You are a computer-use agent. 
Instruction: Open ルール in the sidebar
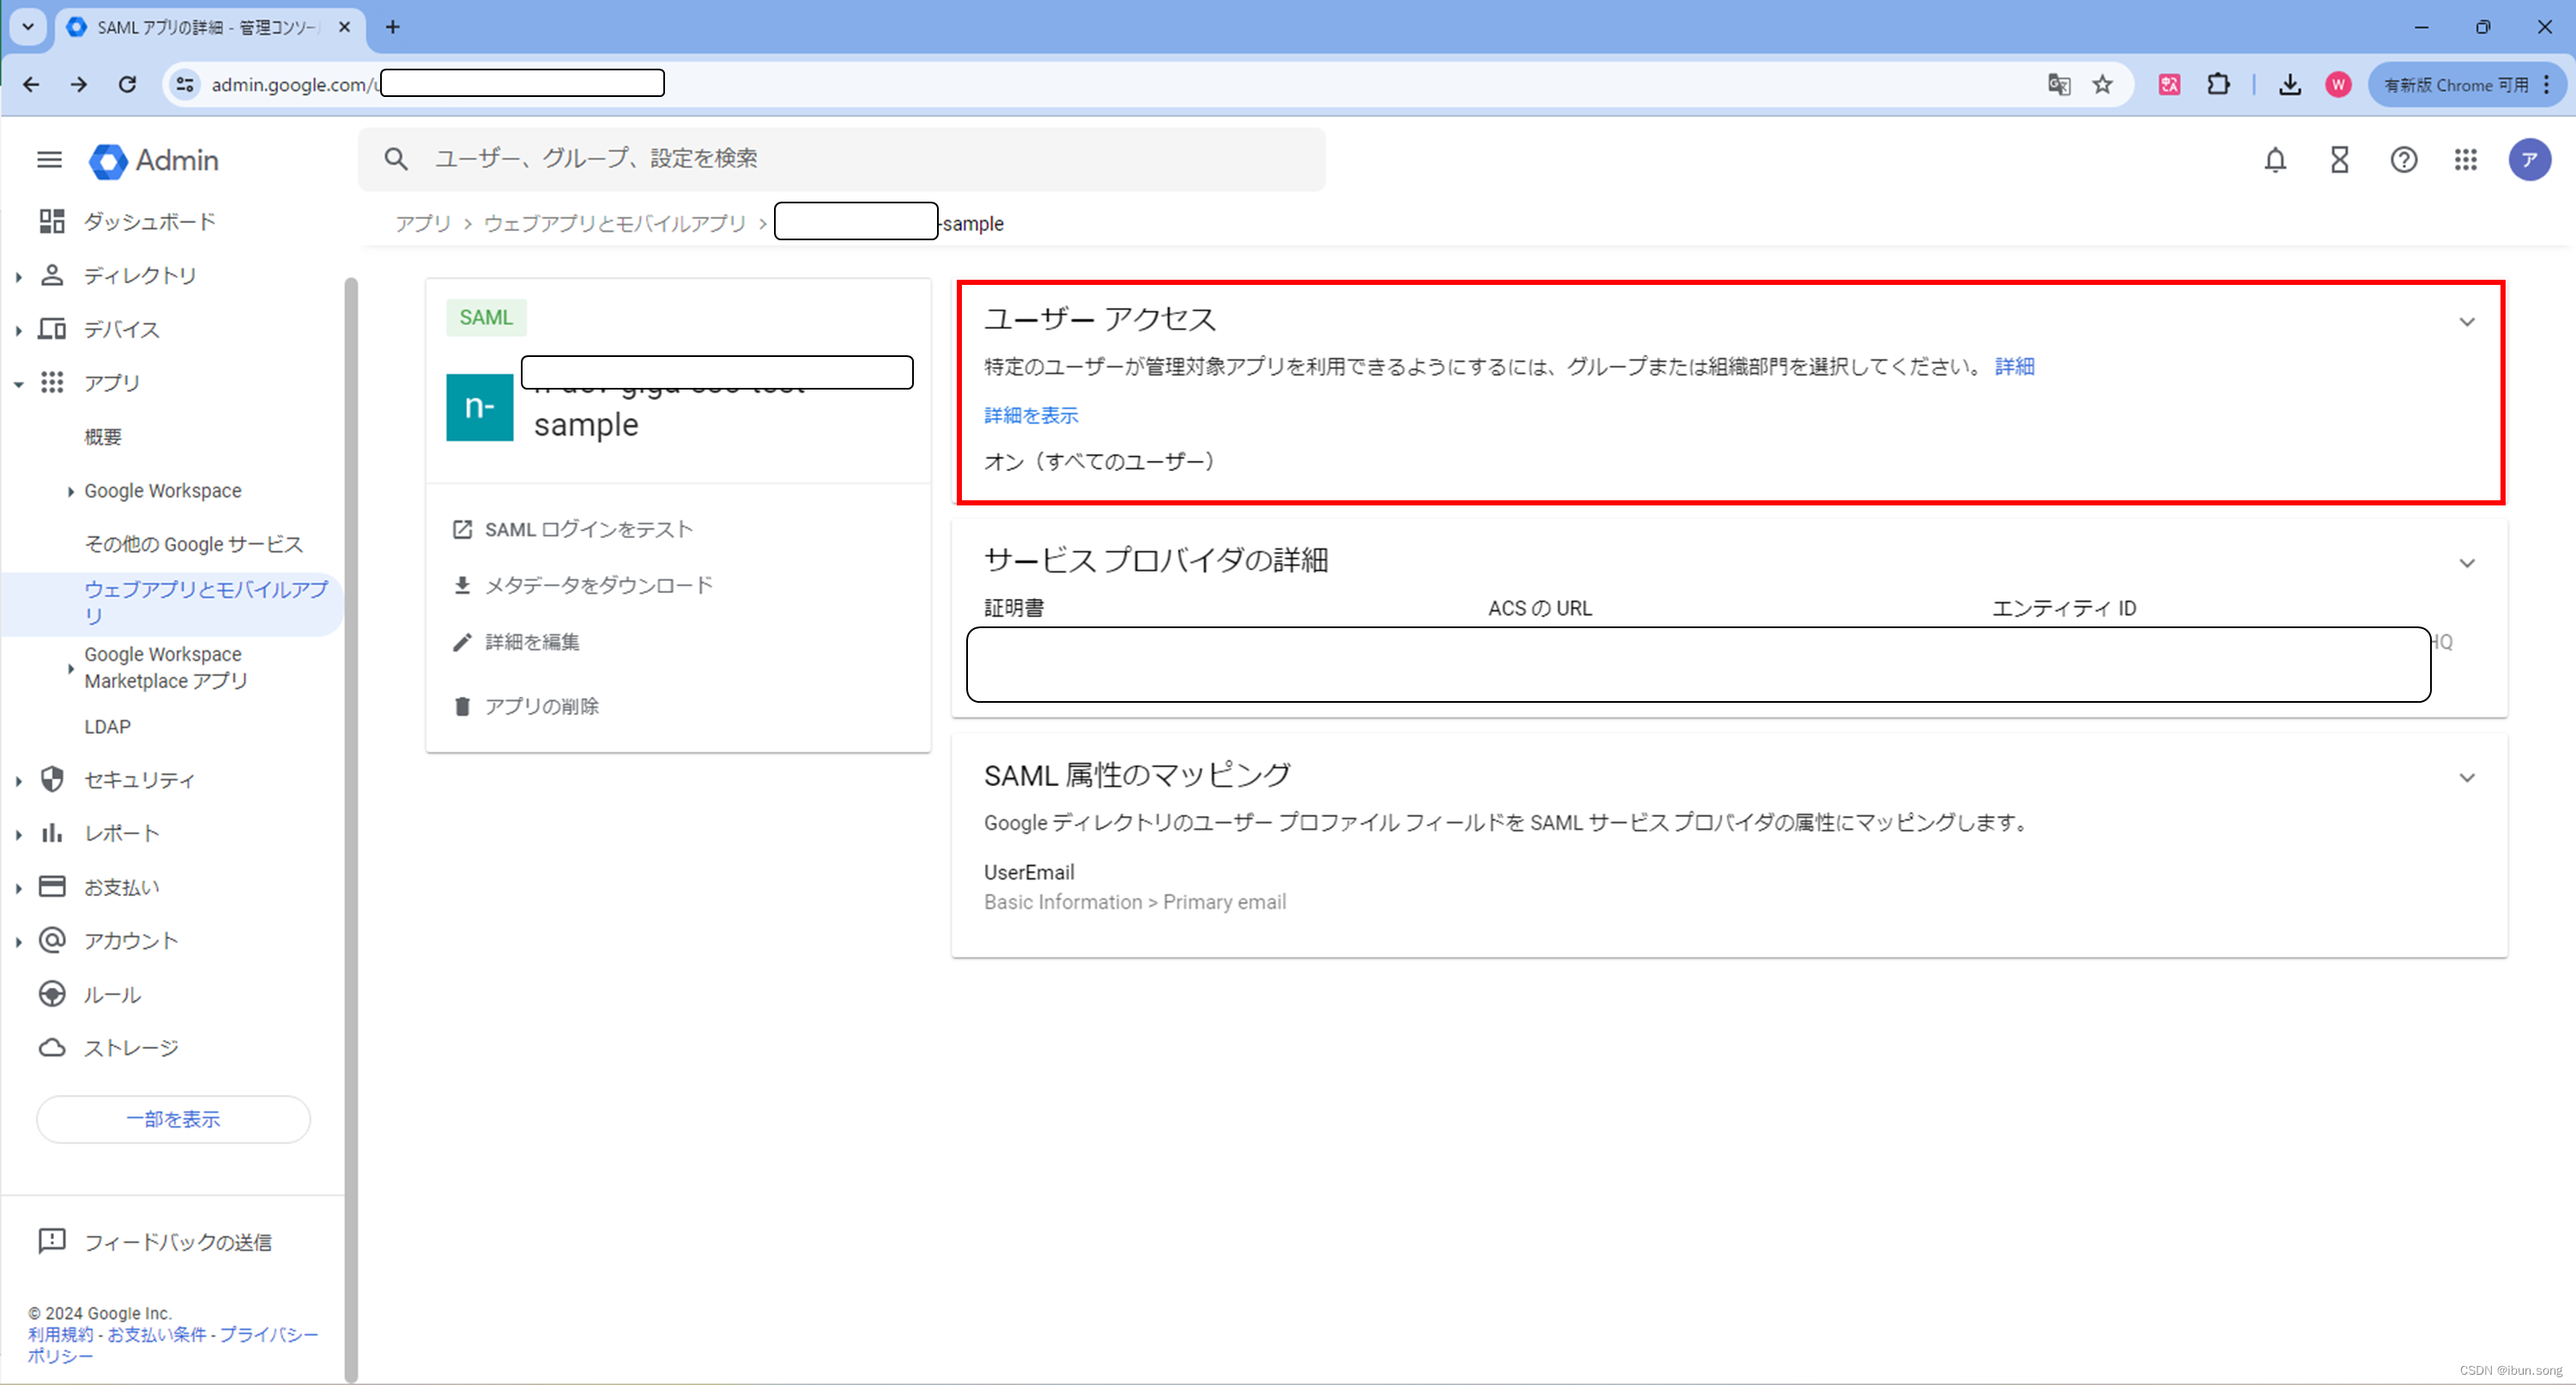pos(112,995)
